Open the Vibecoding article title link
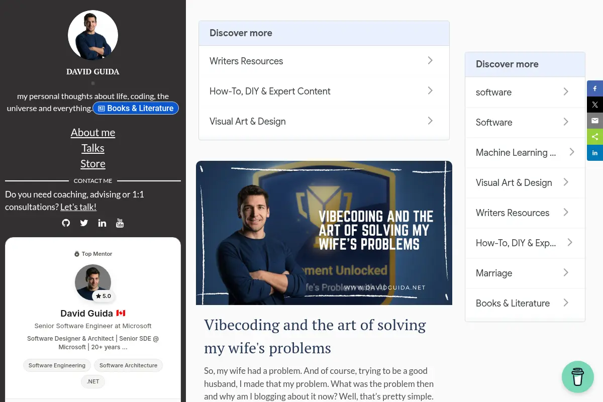This screenshot has width=603, height=402. (x=315, y=336)
